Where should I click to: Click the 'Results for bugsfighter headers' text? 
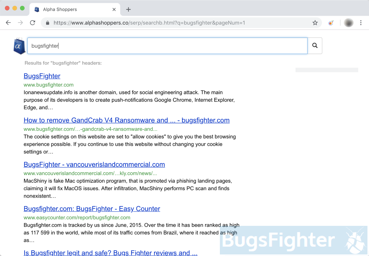[x=63, y=63]
